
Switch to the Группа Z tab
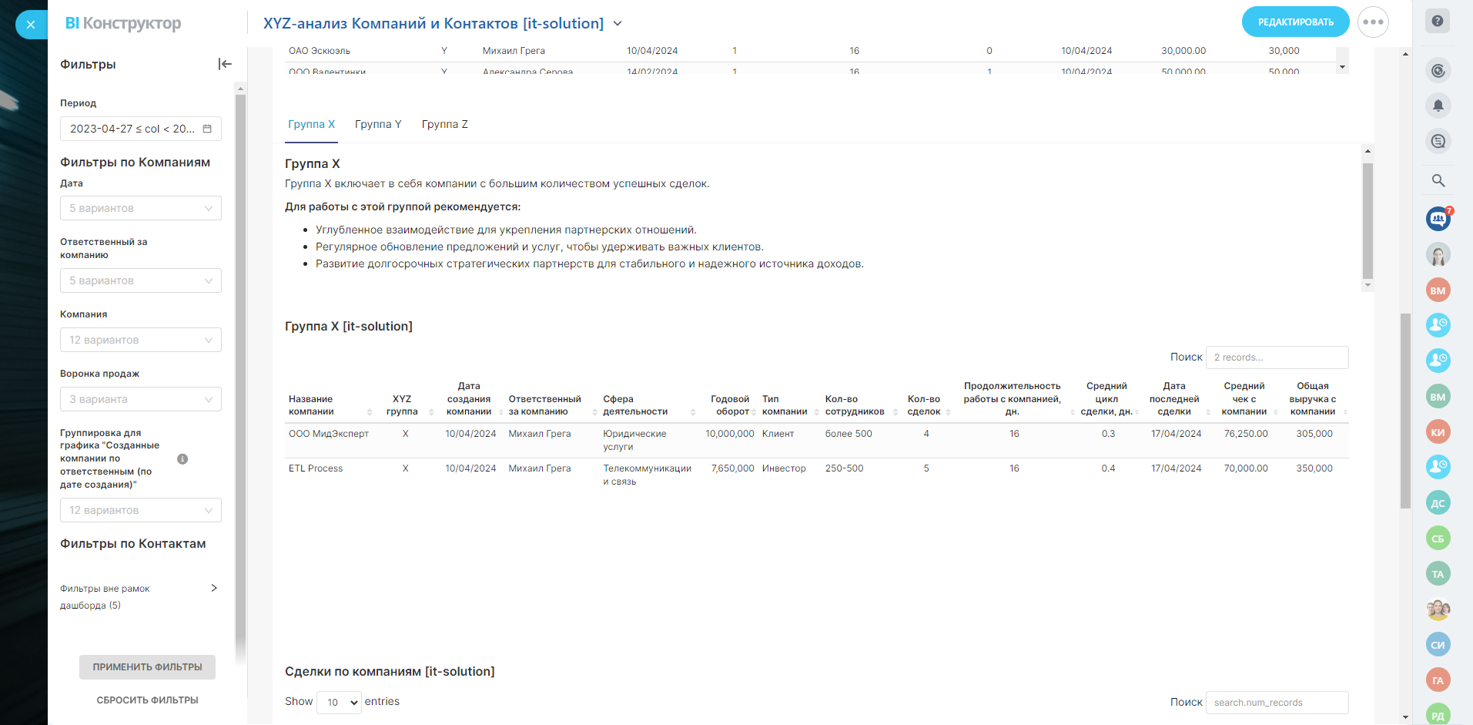point(444,124)
